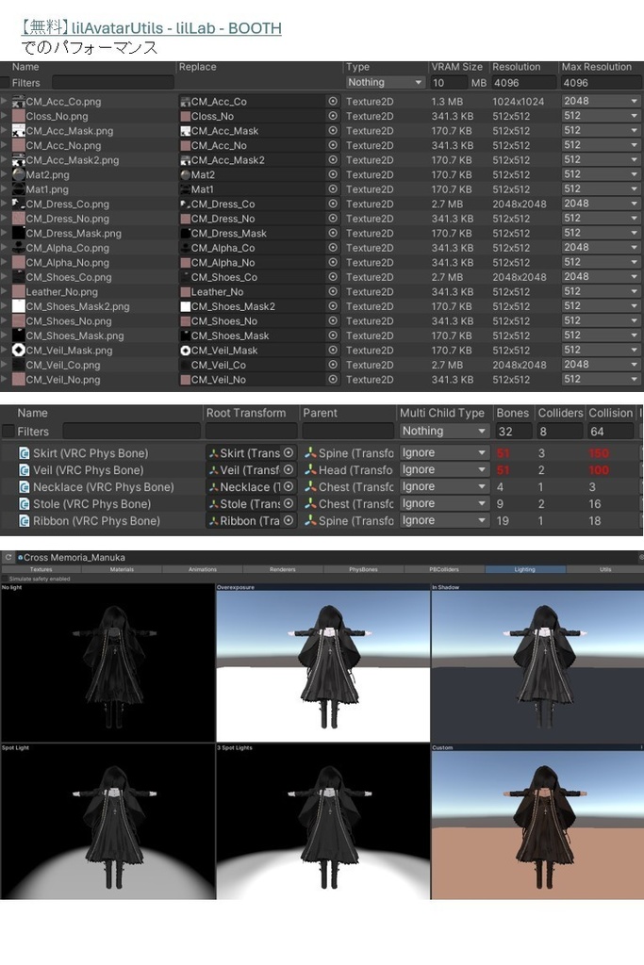Toggle the PhysBones list Filters checkbox
The height and width of the screenshot is (965, 644).
pos(8,432)
